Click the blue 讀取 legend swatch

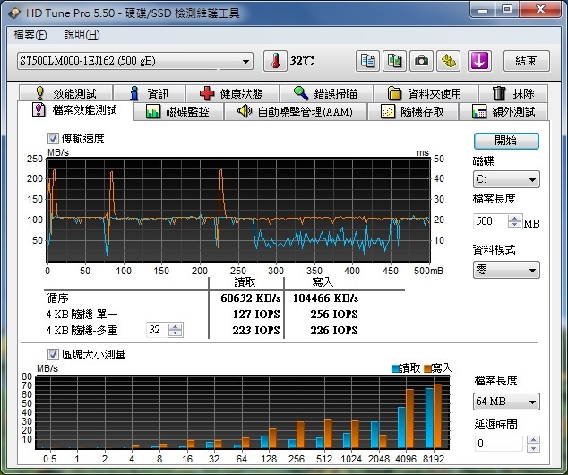[395, 369]
